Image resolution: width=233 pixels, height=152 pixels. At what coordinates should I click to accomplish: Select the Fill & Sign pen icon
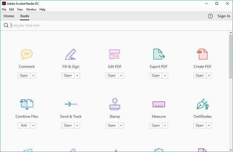point(71,54)
